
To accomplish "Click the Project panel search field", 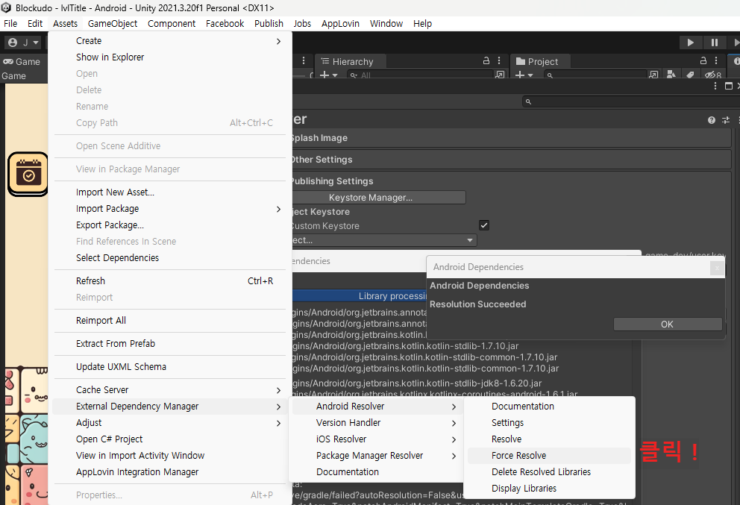I will pos(595,75).
